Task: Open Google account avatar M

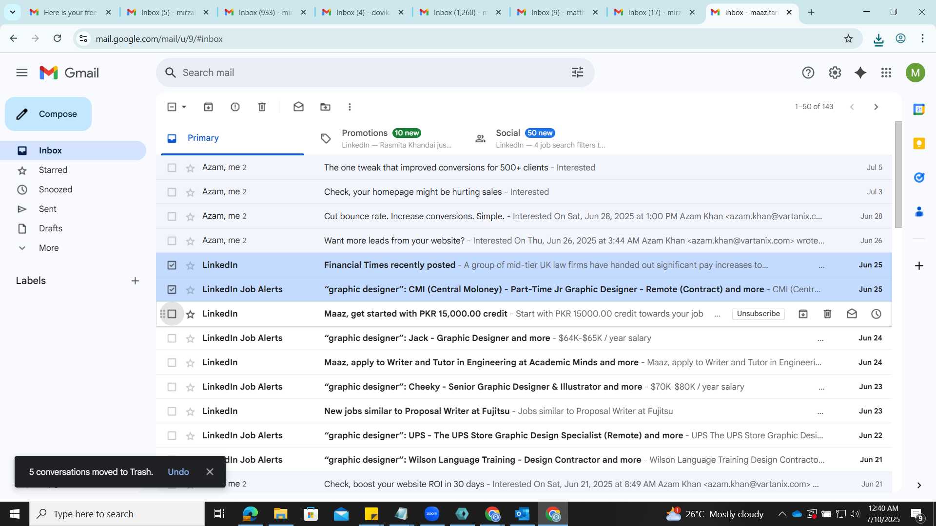Action: [915, 73]
